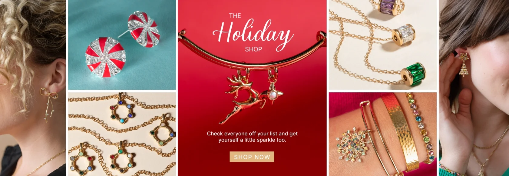509x176 pixels.
Task: Click the clear crystal barrel pendant
Action: click(x=403, y=35)
